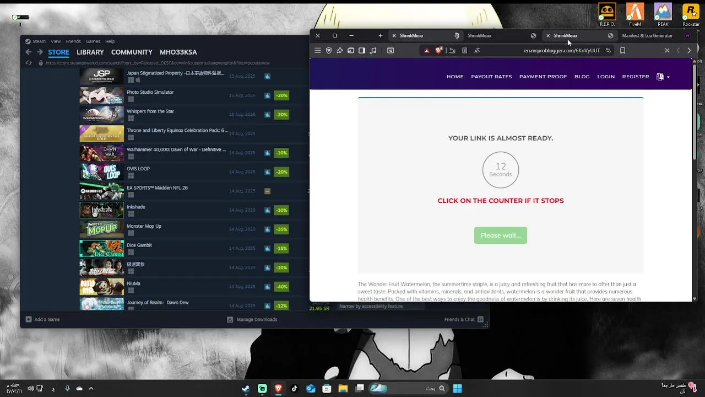Open site settings icon in address bar
705x397 pixels.
tap(608, 50)
